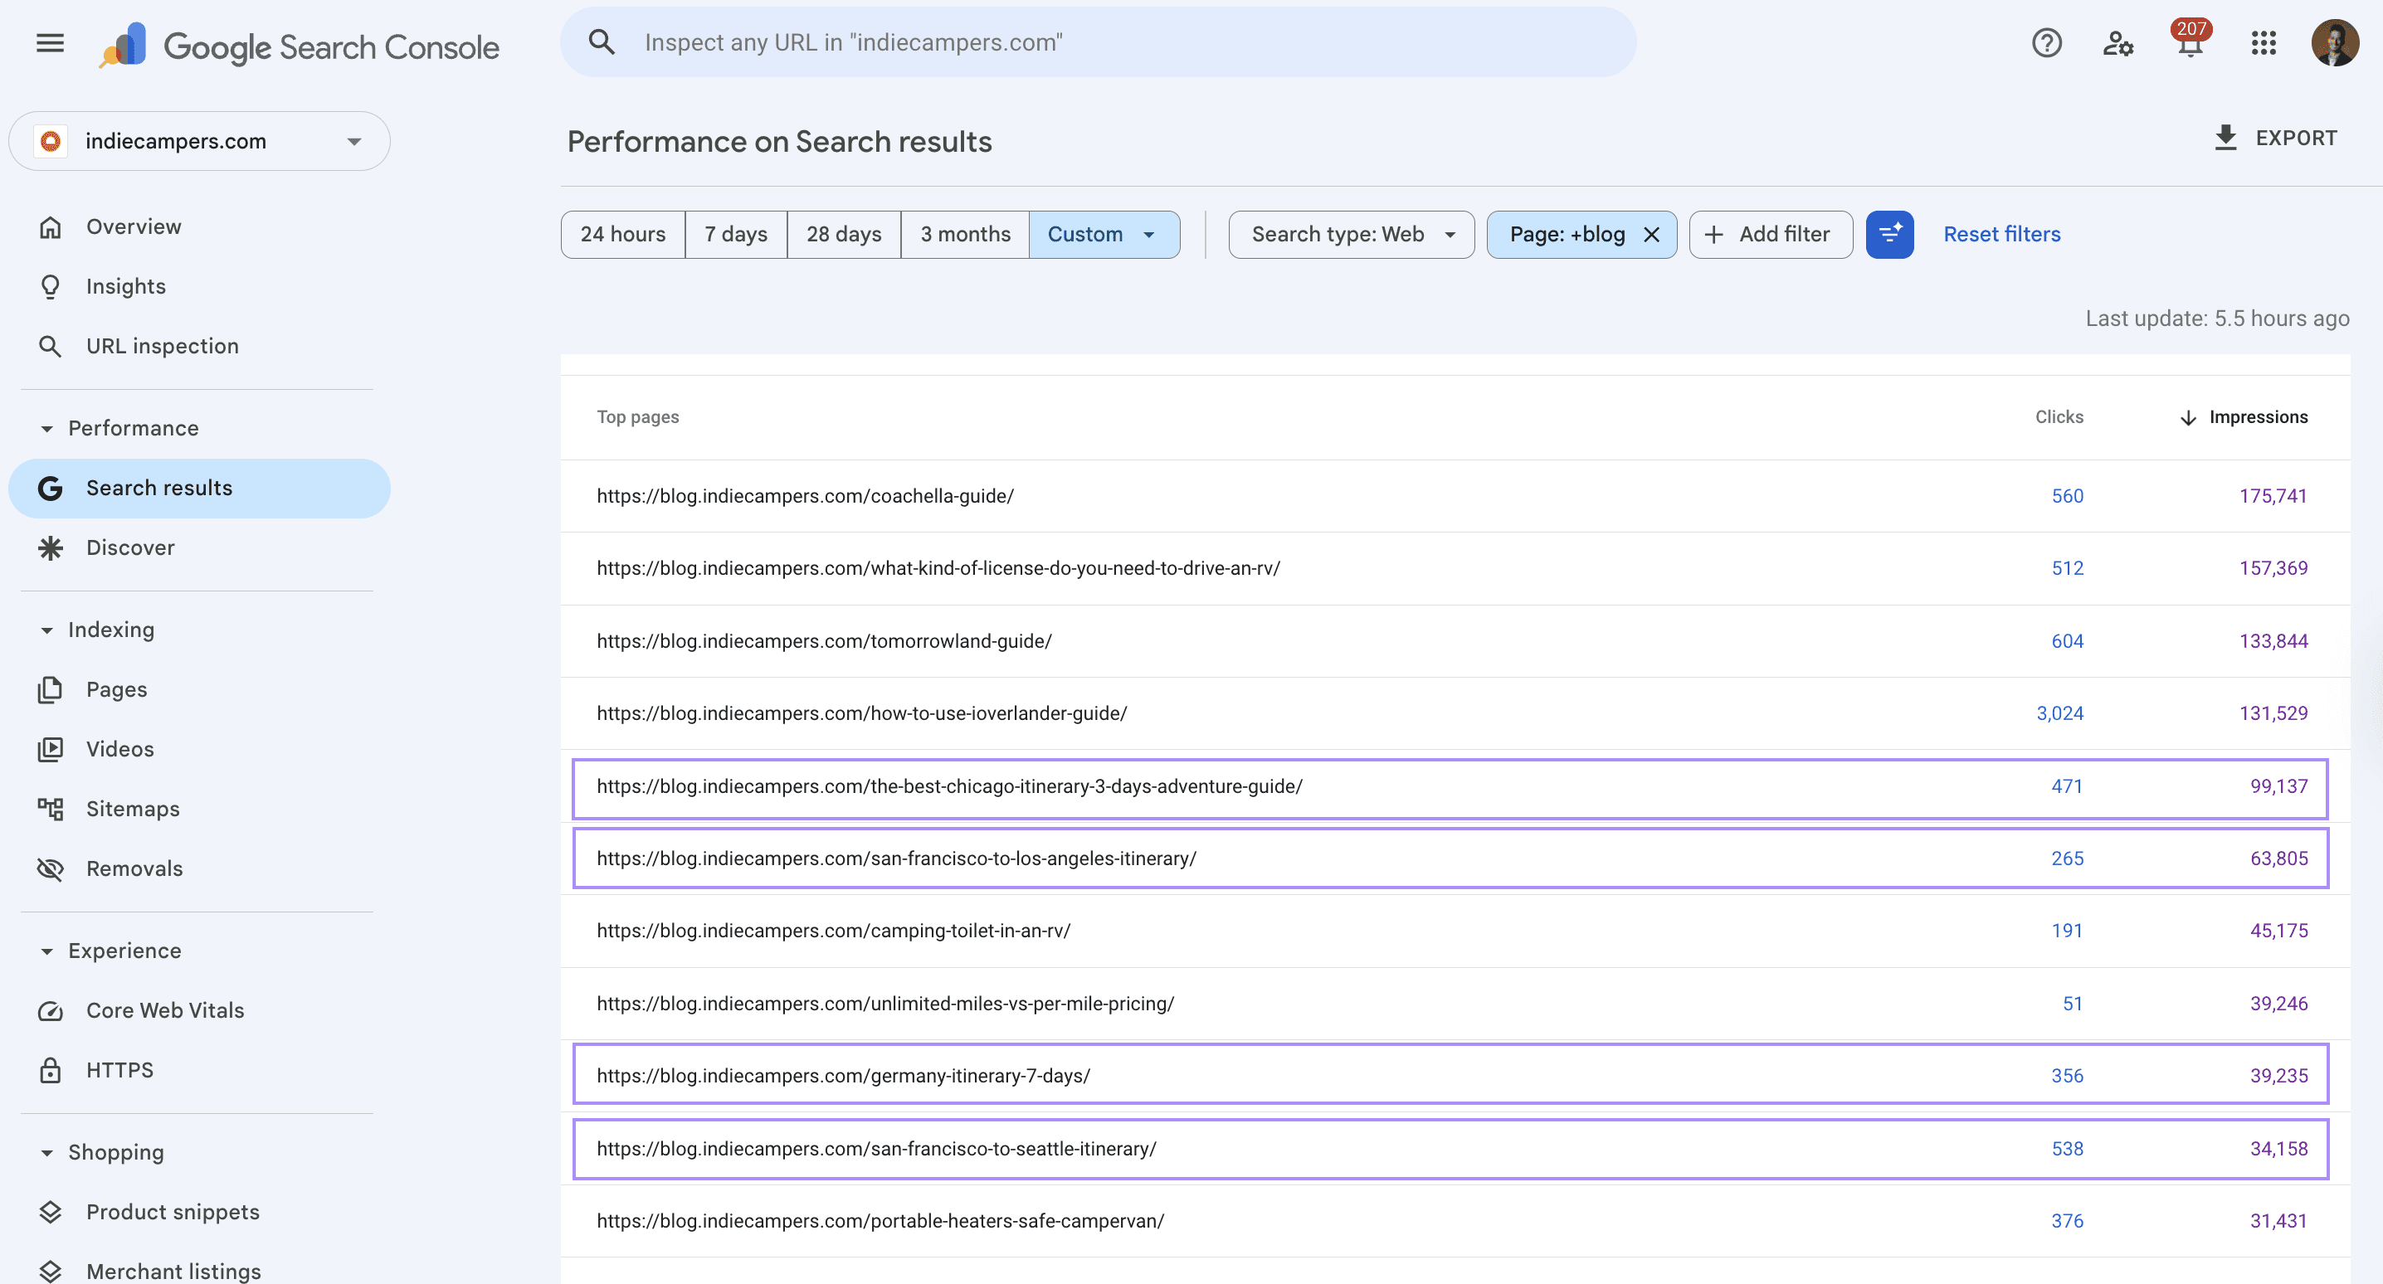Click the Insights lightbulb icon
2383x1284 pixels.
[50, 287]
